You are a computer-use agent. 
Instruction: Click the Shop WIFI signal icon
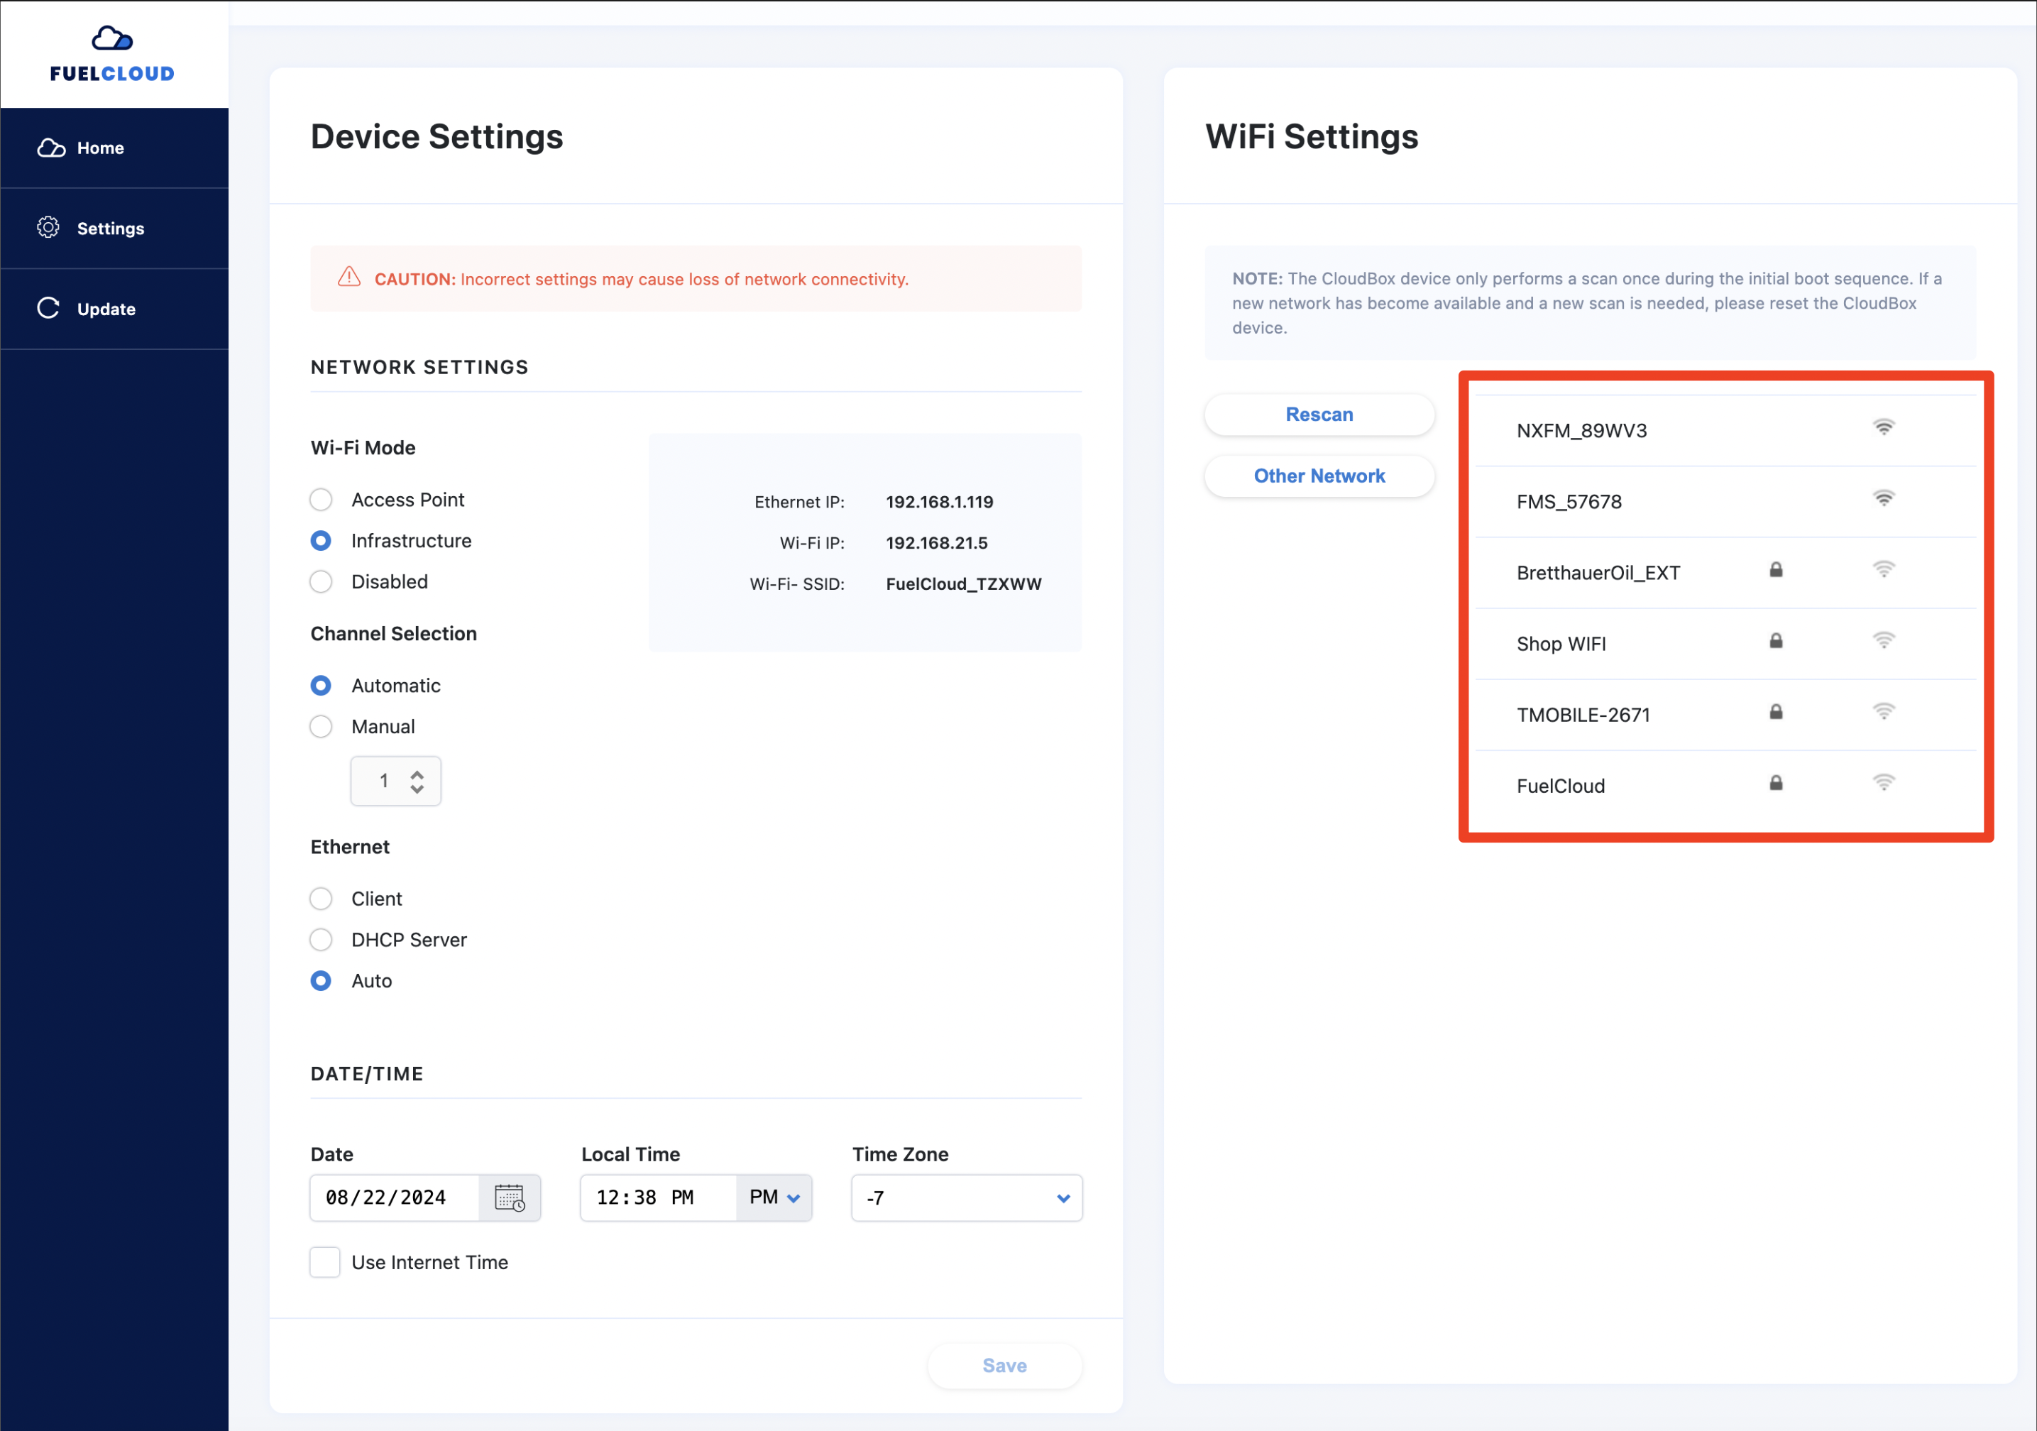click(1884, 640)
